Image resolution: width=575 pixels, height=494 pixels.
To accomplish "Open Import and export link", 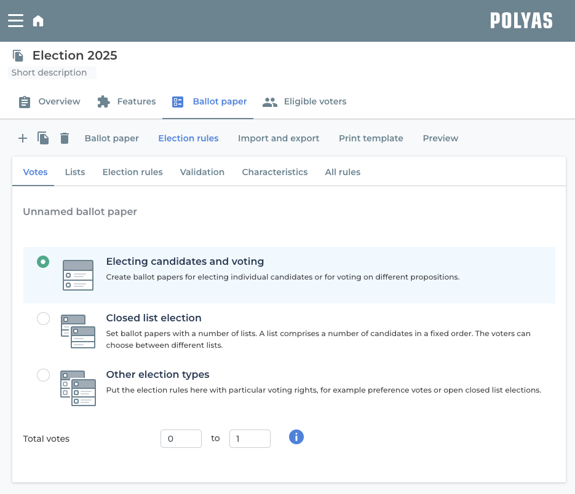I will coord(279,138).
